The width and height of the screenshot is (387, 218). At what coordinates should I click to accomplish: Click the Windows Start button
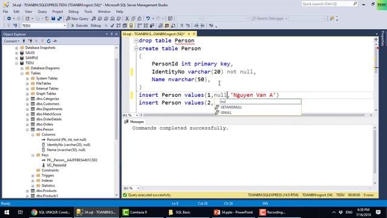click(x=7, y=213)
